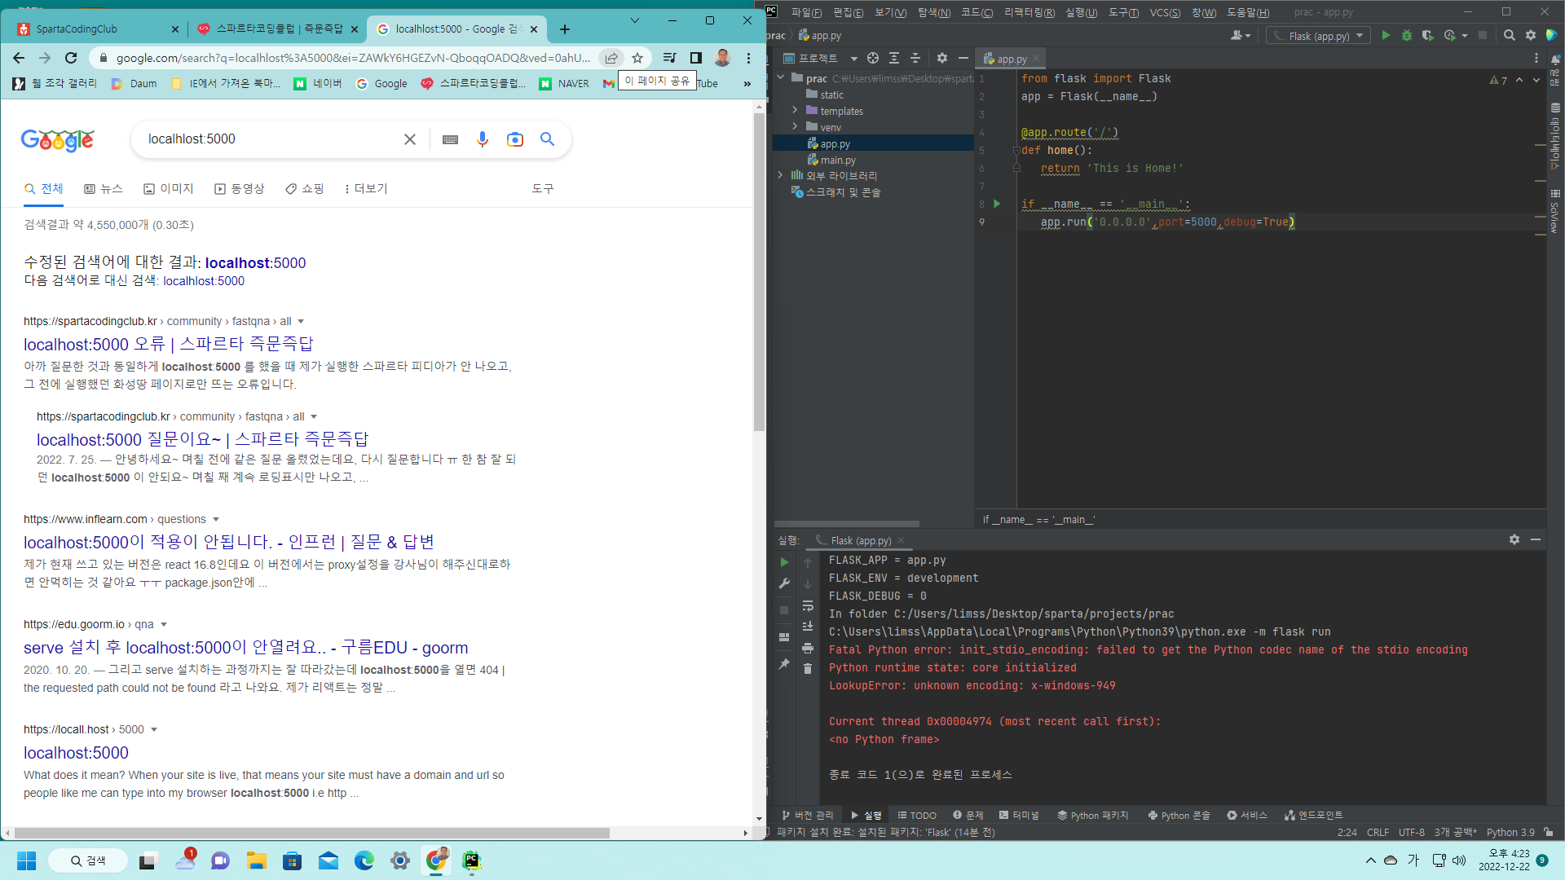
Task: Search by image using Google camera icon
Action: (515, 139)
